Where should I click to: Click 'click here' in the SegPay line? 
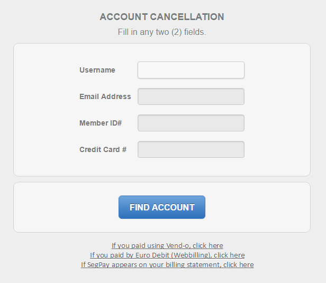click(238, 265)
